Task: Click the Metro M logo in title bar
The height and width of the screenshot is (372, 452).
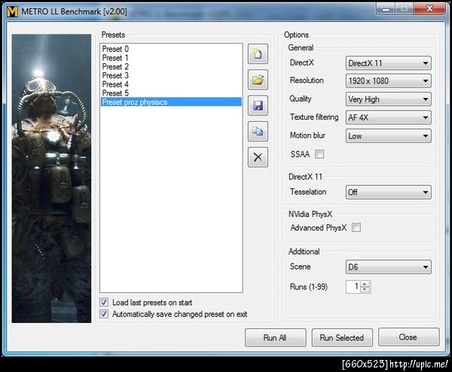Action: point(12,11)
